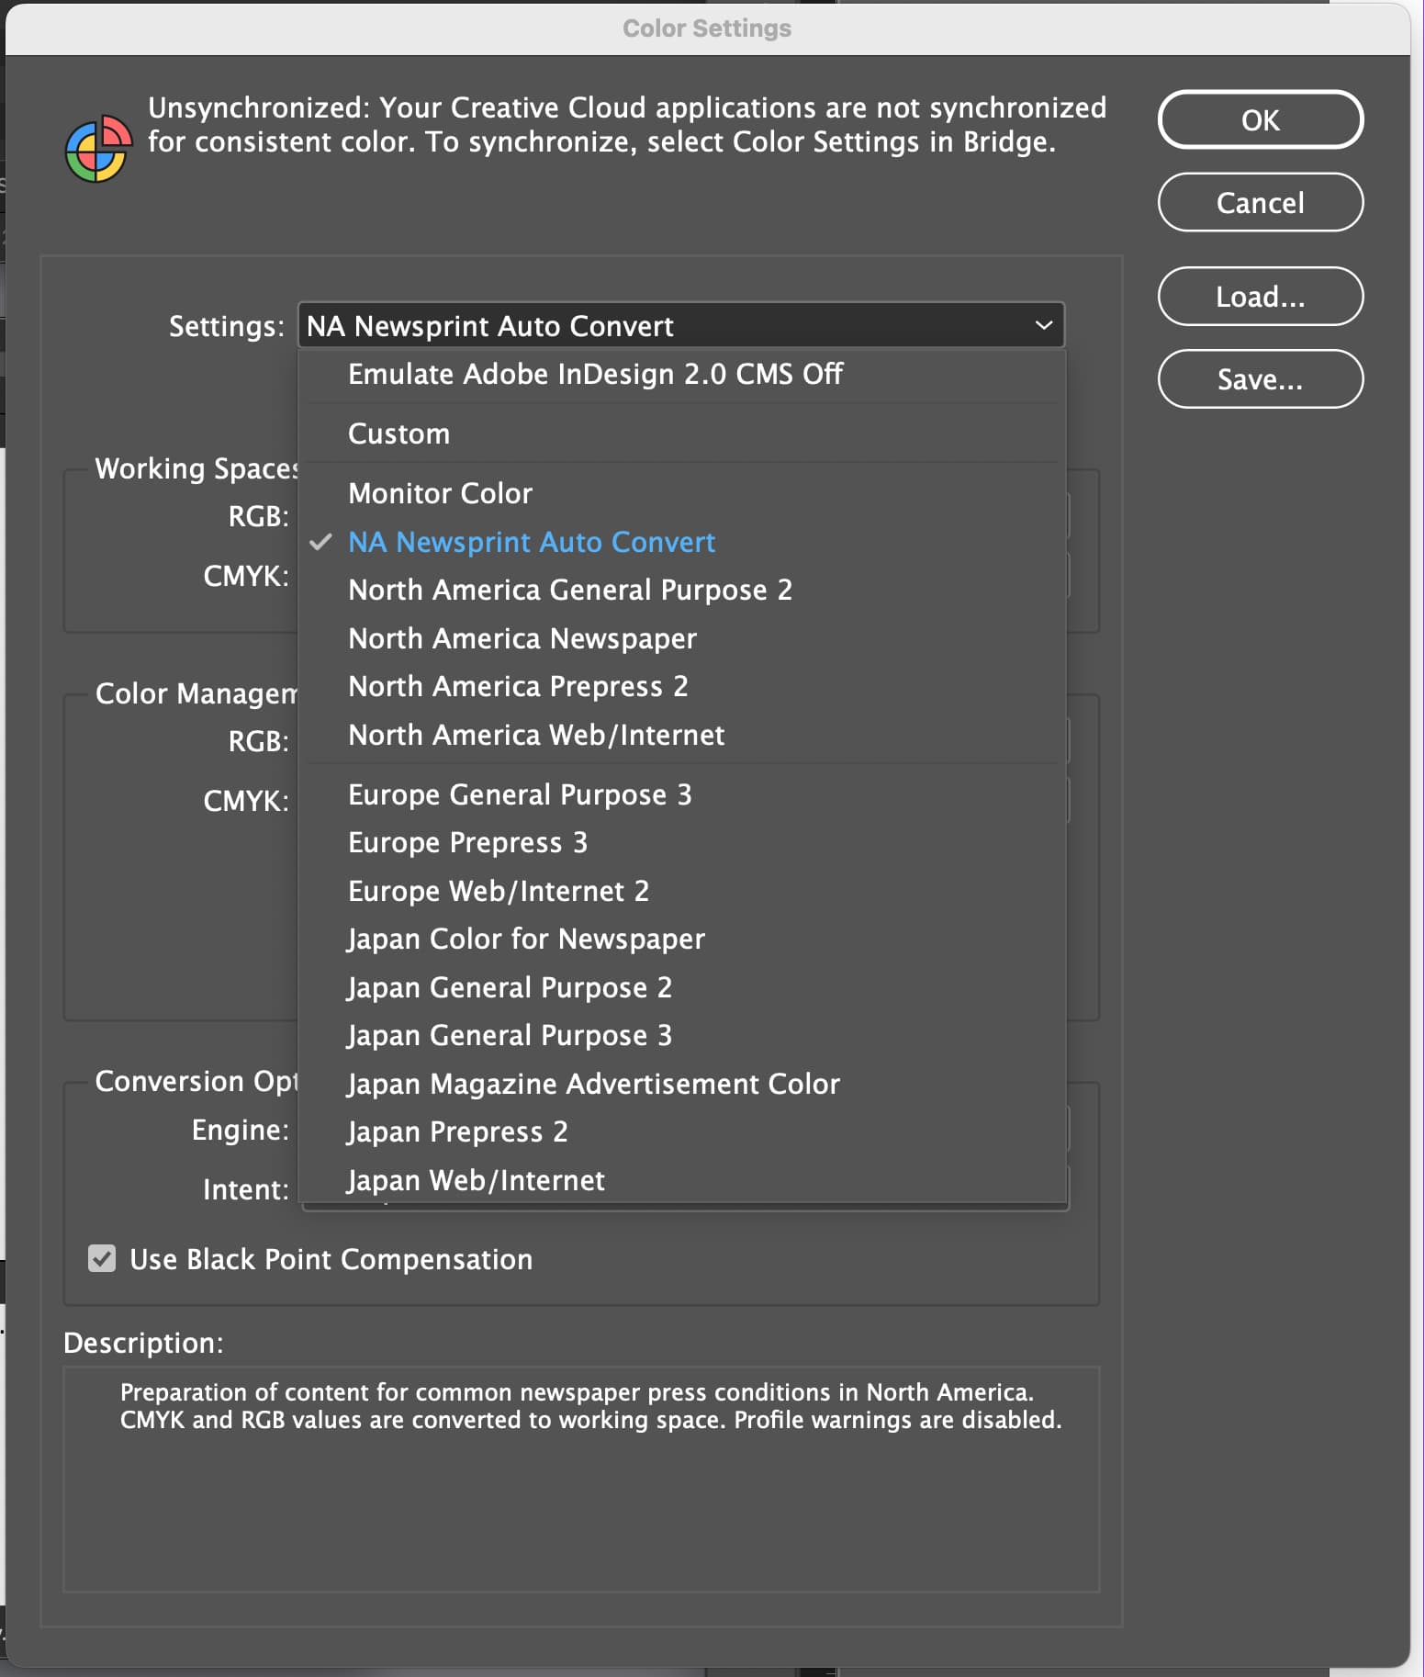Select checked NA Newsprint Auto Convert option

pos(531,542)
